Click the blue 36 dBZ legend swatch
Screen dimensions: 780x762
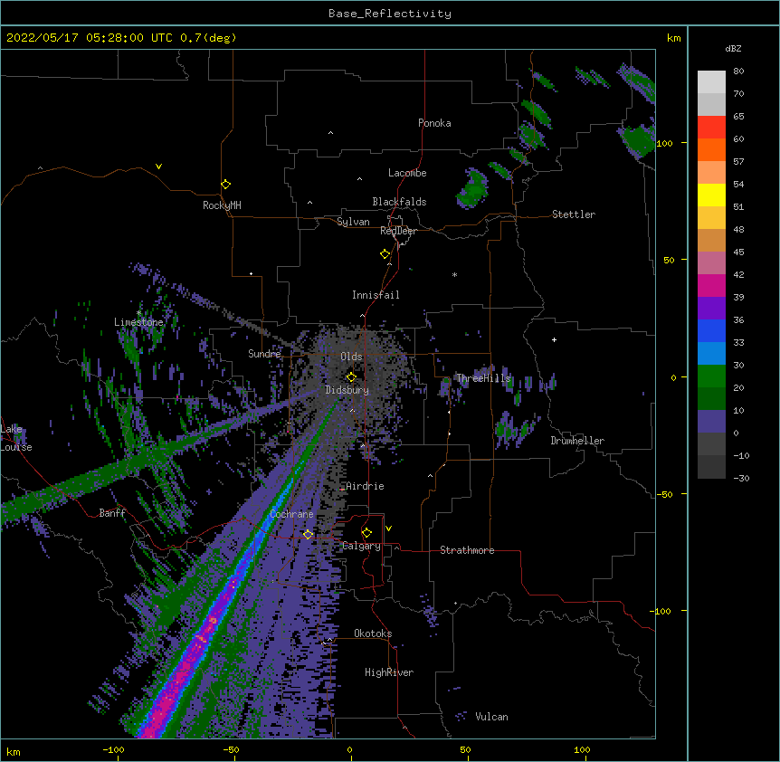tap(711, 330)
